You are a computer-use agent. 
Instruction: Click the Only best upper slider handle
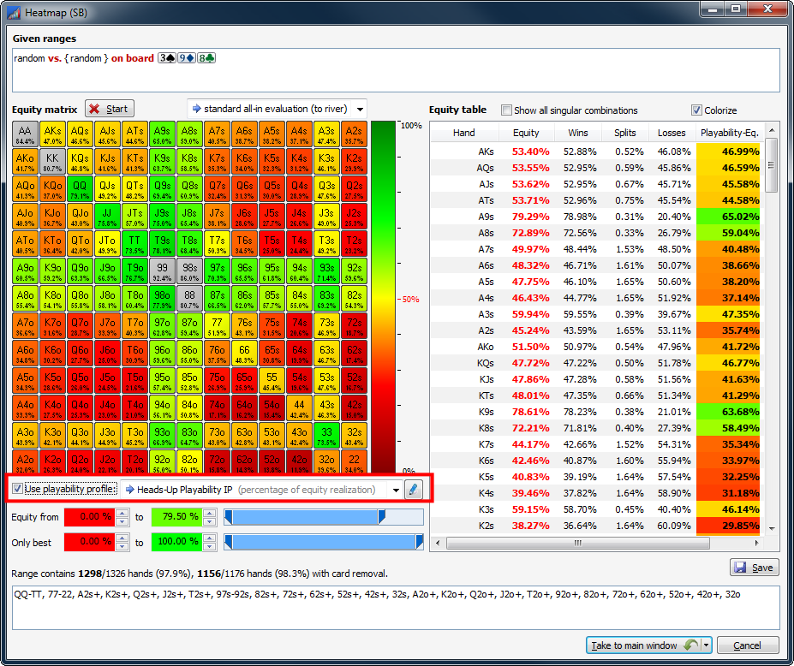pos(419,542)
